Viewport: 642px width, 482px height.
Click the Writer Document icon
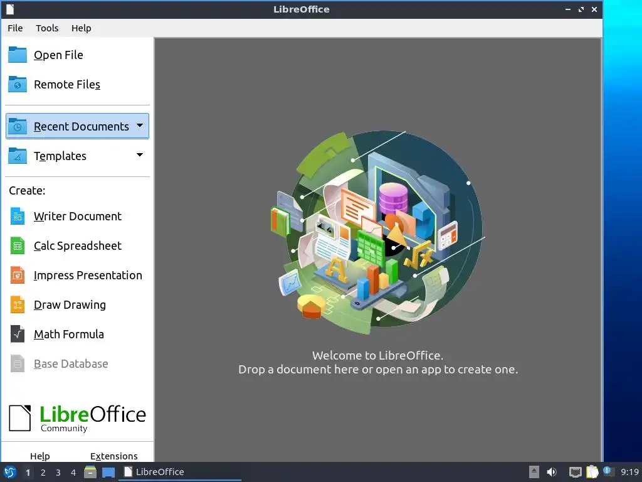pyautogui.click(x=18, y=216)
